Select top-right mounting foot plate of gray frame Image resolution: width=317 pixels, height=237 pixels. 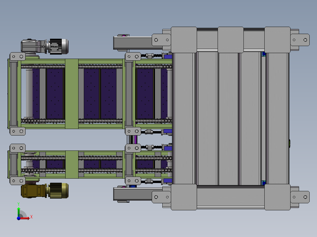tap(300, 40)
